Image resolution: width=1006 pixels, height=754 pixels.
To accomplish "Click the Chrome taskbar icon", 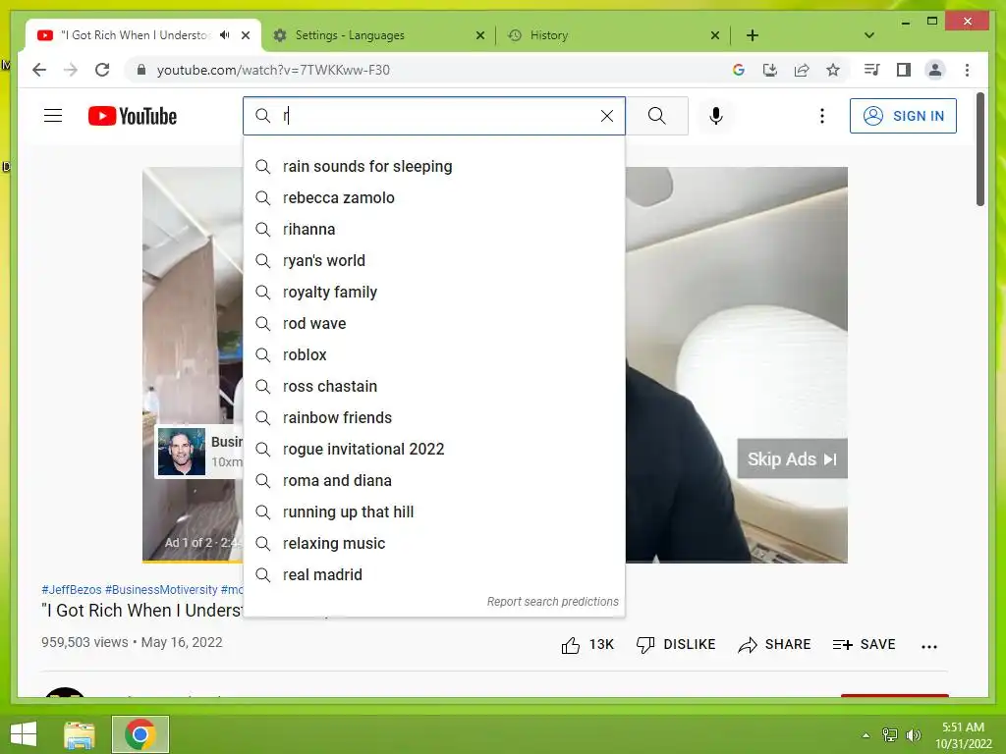I will coord(140,734).
